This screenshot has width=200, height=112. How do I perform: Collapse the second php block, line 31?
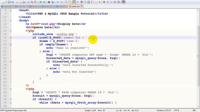tap(11, 89)
